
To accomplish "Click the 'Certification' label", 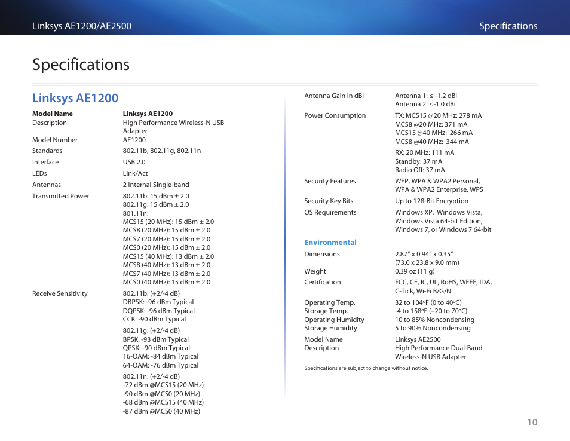I will (x=323, y=282).
